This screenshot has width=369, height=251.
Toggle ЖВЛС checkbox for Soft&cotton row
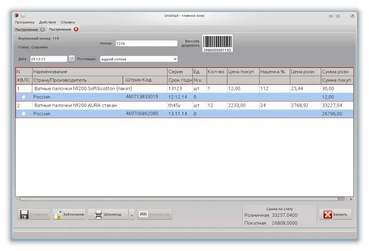pyautogui.click(x=23, y=97)
